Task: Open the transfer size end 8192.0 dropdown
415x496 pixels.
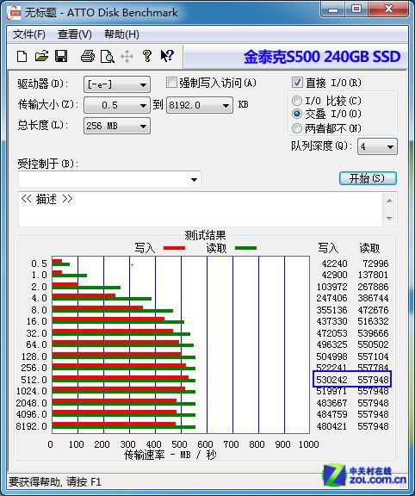Action: 200,105
